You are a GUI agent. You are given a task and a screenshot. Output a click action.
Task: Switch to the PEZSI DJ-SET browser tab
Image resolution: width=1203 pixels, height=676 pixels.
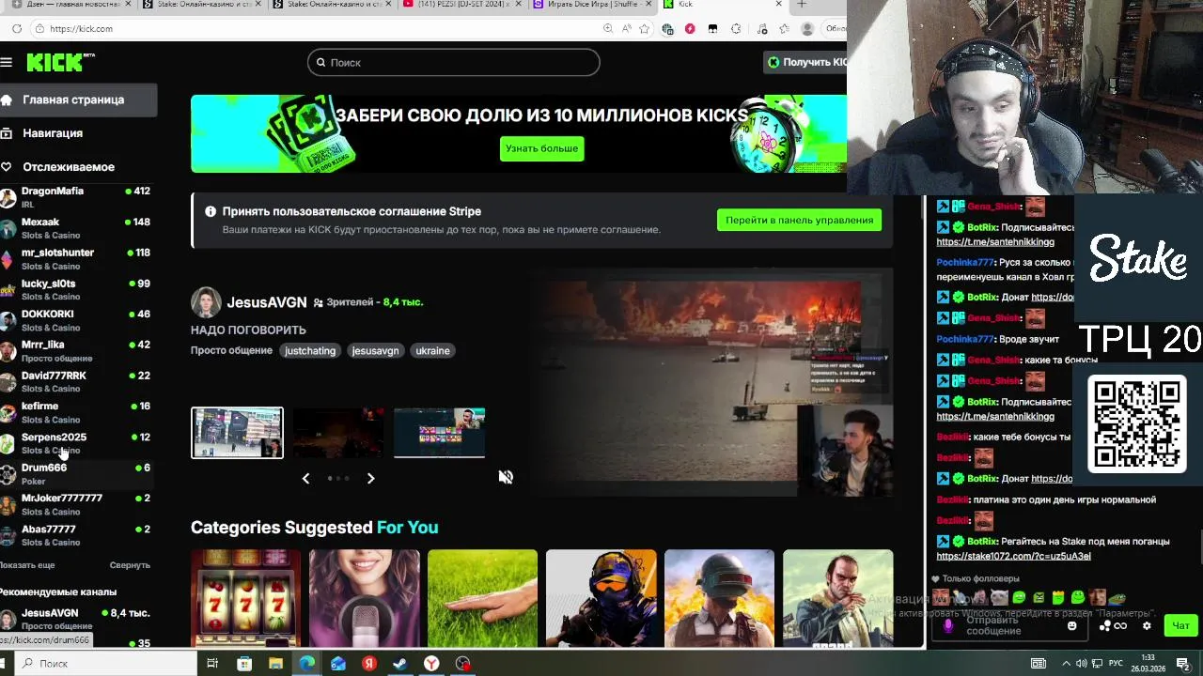click(x=461, y=5)
